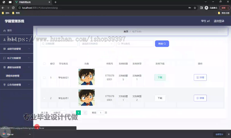The height and width of the screenshot is (138, 231).
Task: Open 详情 for row 1
Action: pyautogui.click(x=200, y=77)
